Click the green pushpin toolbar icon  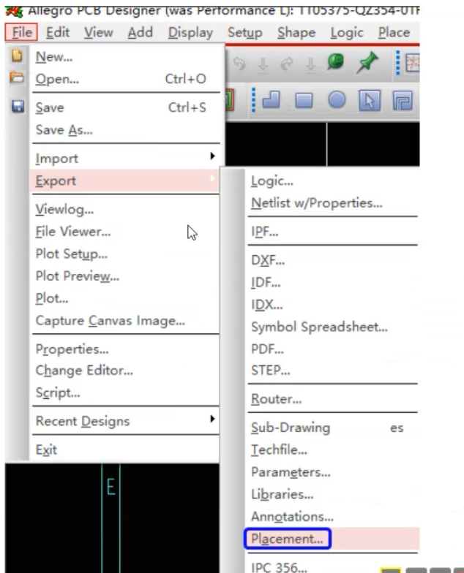pyautogui.click(x=367, y=63)
